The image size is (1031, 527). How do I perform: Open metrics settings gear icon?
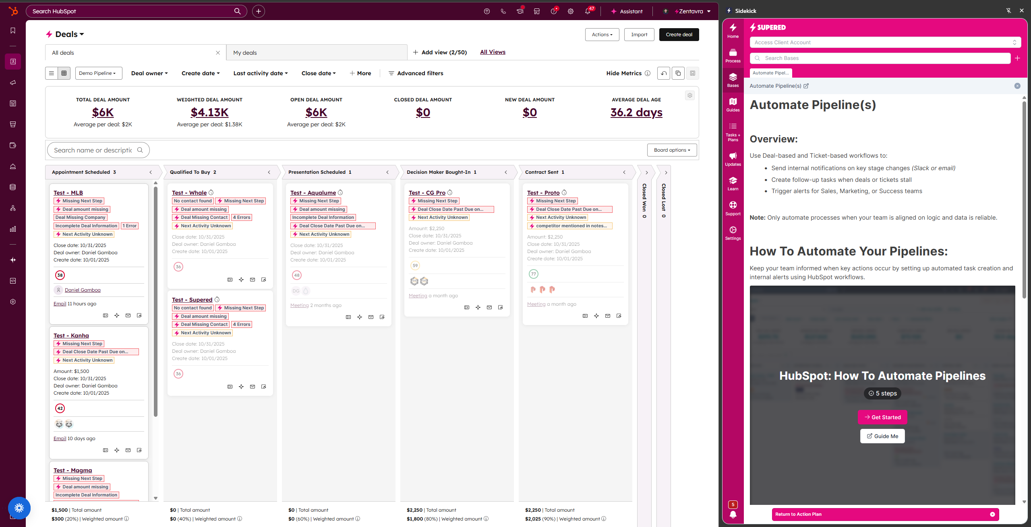pyautogui.click(x=690, y=95)
